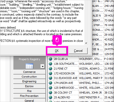The image size is (114, 102).
Task: Expand the Property Registry dropdown arrow
Action: (43, 66)
